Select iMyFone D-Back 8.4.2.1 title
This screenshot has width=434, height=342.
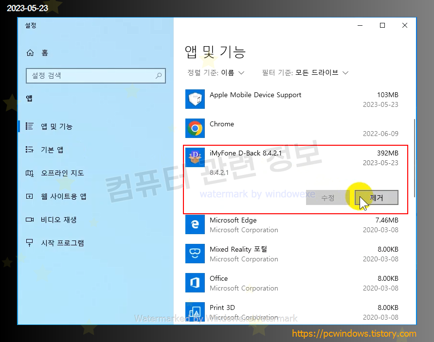point(246,153)
